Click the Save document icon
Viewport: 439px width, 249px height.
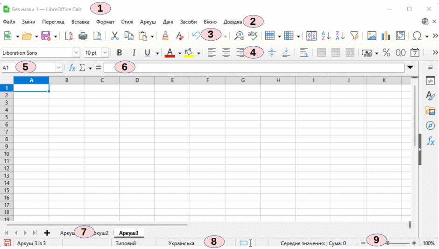click(46, 36)
